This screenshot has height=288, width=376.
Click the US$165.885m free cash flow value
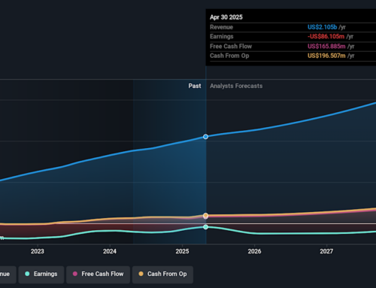326,47
